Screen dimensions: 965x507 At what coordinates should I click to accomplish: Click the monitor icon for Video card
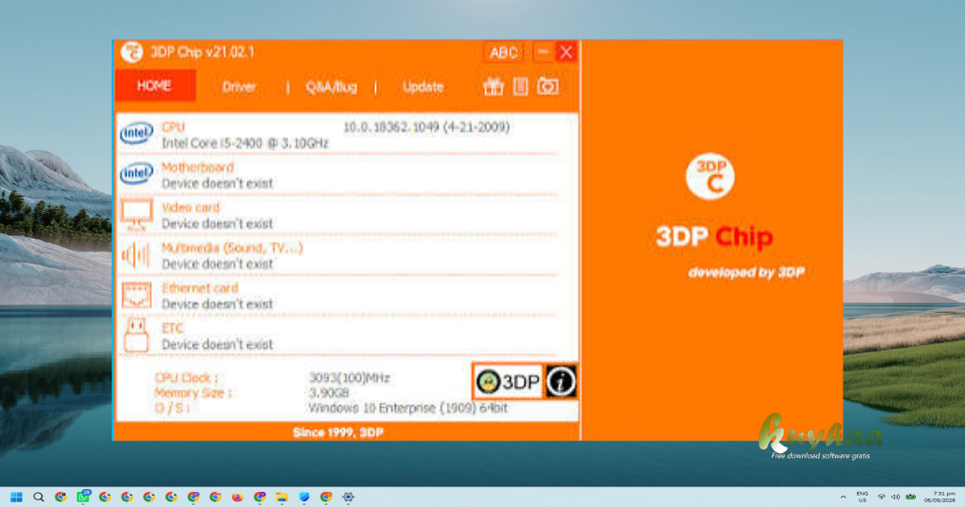coord(136,215)
